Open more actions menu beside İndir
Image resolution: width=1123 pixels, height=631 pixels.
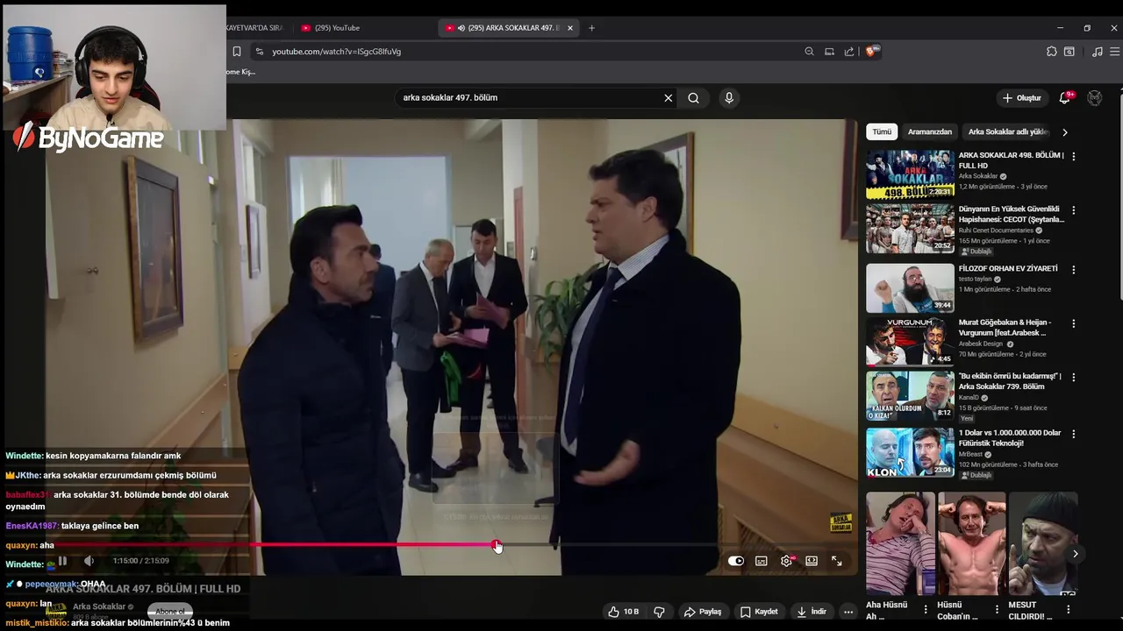pos(848,612)
